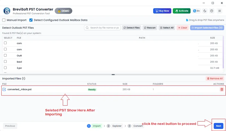The height and width of the screenshot is (131, 226).
Task: Minimize the application window
Action: click(204, 3)
